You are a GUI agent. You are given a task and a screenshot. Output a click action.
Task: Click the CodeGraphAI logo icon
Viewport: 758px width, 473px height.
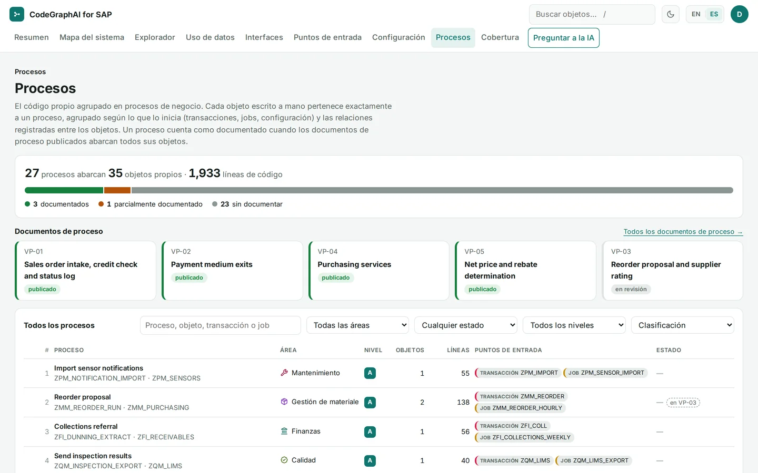(17, 14)
